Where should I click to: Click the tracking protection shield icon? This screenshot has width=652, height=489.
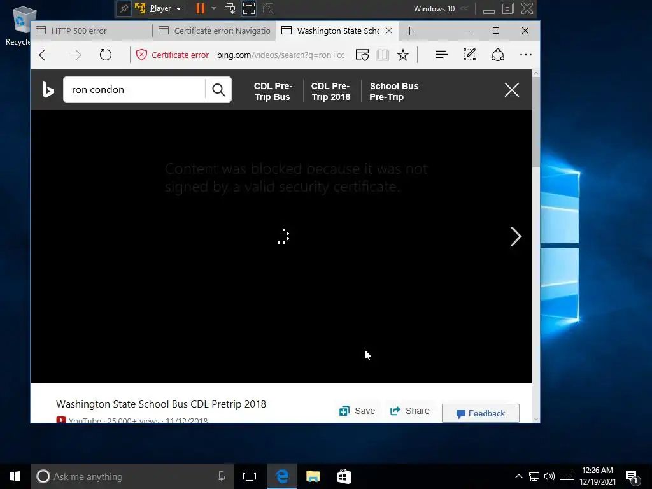click(362, 55)
